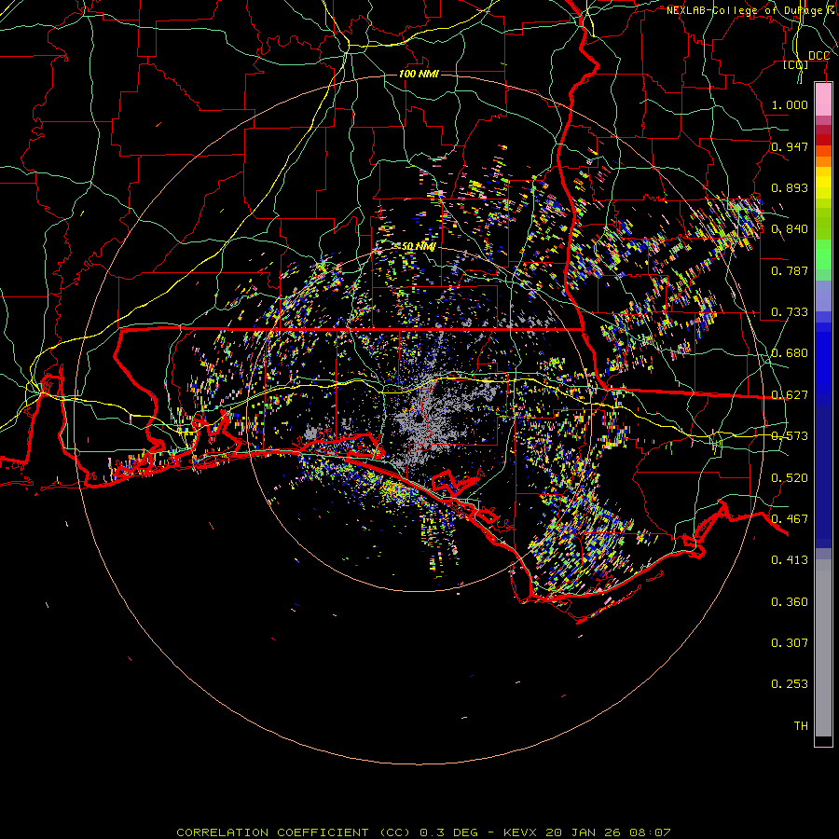Select the 0.627 legend value
This screenshot has width=839, height=839.
coord(790,395)
